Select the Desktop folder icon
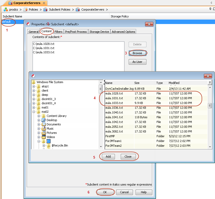This screenshot has width=215, height=199. (x=44, y=120)
